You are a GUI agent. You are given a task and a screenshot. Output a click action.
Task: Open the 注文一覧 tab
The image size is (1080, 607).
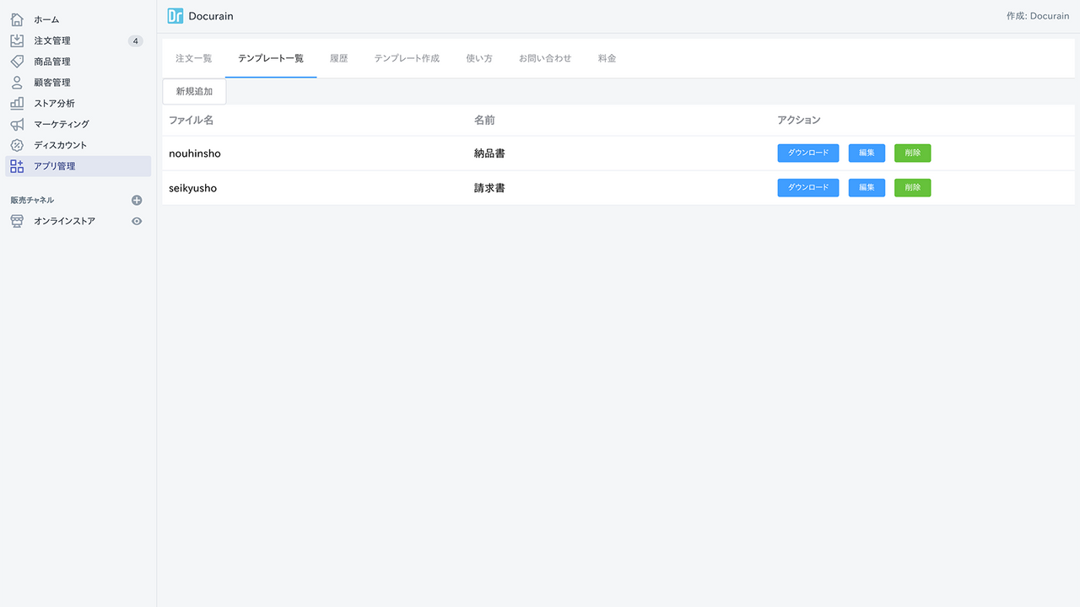[x=193, y=58]
